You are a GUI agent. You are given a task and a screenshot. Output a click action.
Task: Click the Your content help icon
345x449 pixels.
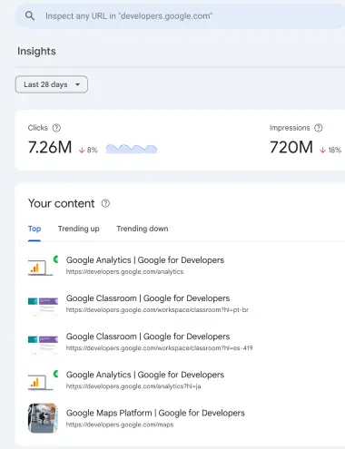(105, 203)
